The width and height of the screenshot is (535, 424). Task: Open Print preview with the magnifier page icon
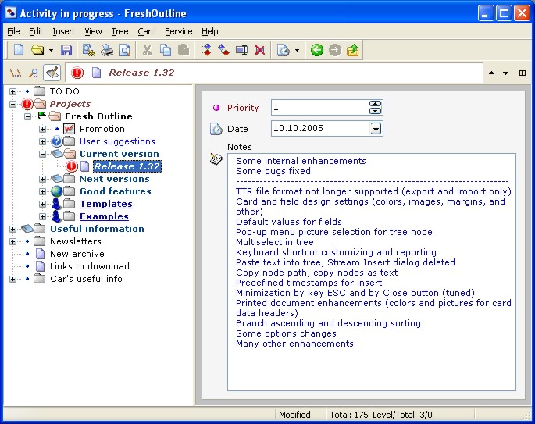click(x=124, y=50)
